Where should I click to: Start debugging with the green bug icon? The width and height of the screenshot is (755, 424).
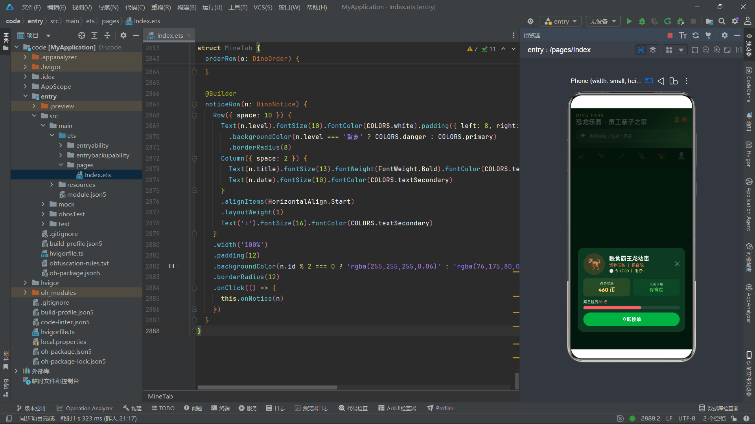click(642, 21)
